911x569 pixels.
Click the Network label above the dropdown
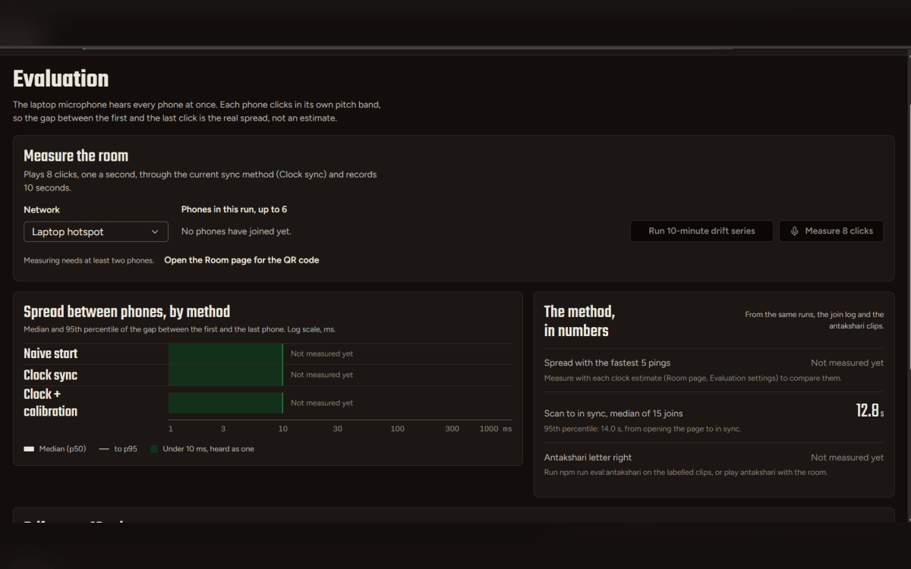tap(42, 209)
